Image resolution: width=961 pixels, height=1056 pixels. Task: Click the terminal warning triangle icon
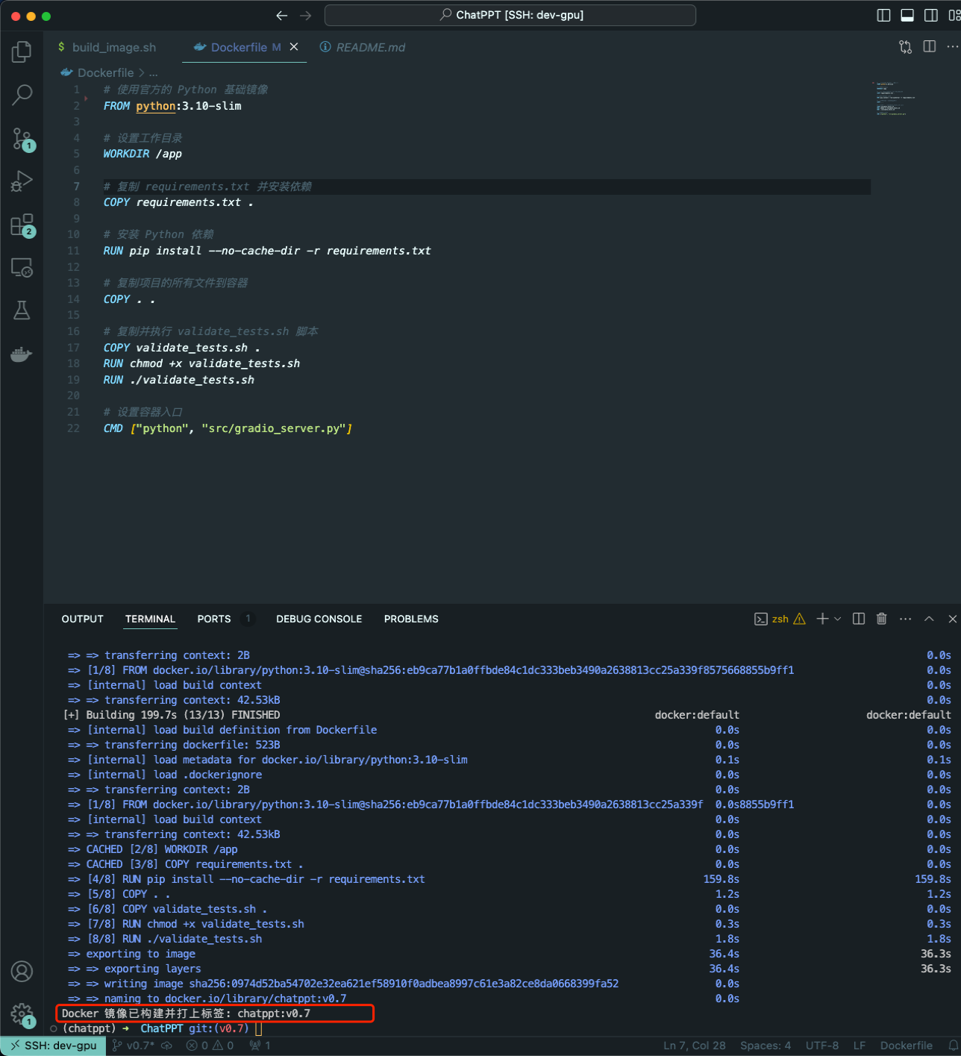pos(800,619)
